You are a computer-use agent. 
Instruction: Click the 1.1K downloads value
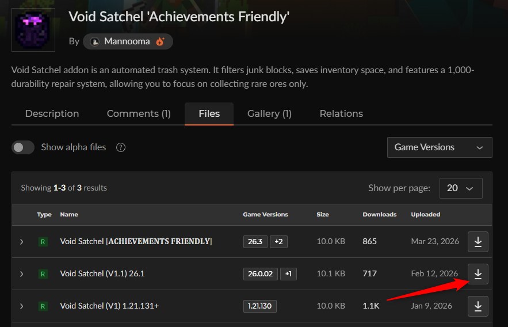pos(371,306)
